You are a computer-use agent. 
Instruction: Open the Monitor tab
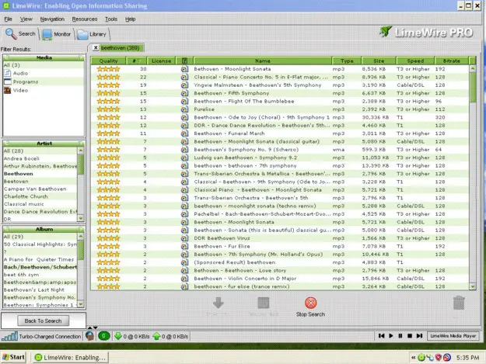click(x=56, y=34)
